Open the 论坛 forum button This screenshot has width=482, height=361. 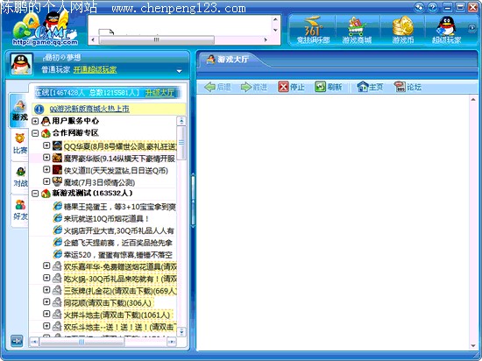408,88
